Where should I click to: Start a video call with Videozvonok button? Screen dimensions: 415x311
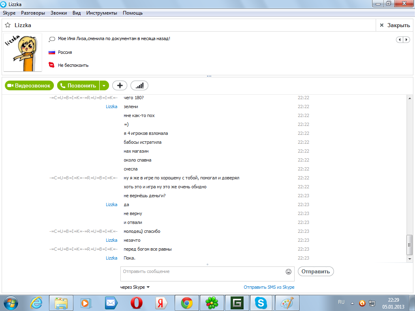click(x=29, y=85)
